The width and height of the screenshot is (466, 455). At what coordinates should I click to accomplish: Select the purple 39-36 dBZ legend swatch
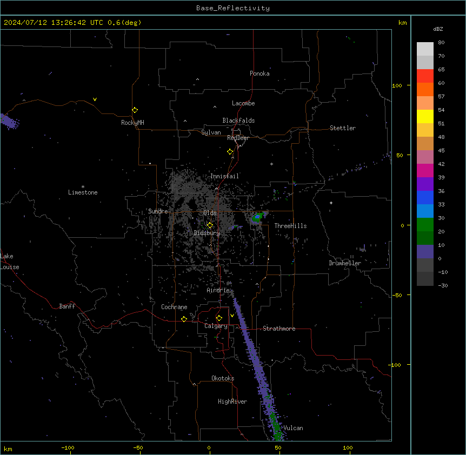[x=425, y=184]
